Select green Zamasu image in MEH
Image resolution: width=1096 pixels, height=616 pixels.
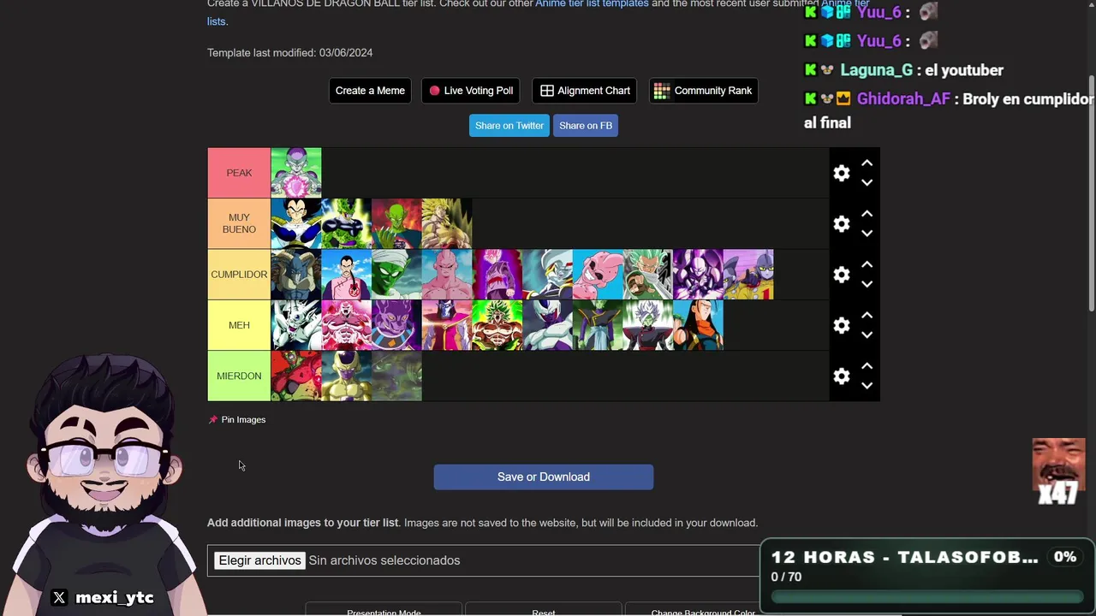click(598, 325)
